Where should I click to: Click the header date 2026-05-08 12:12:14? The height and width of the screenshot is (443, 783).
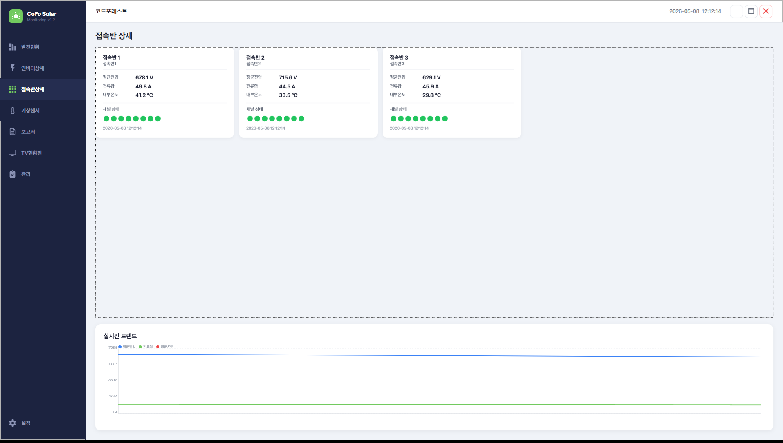695,11
